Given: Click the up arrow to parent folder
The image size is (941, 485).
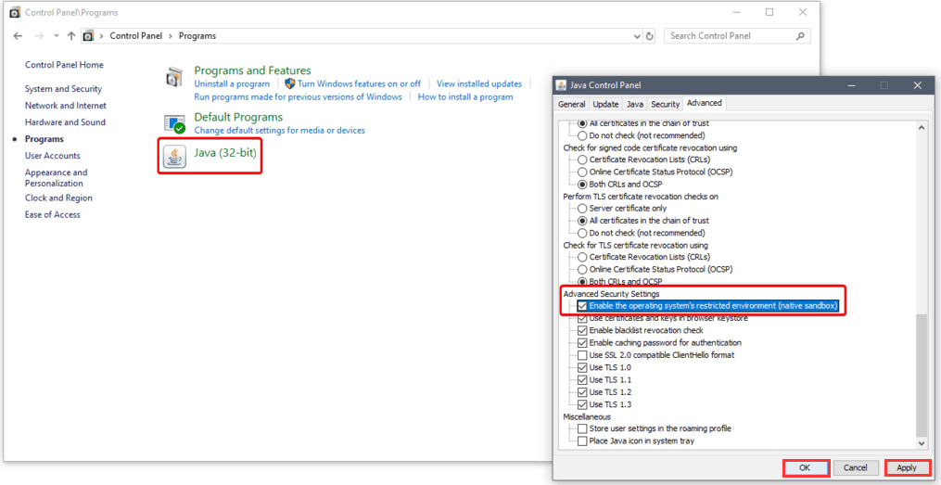Looking at the screenshot, I should (71, 36).
